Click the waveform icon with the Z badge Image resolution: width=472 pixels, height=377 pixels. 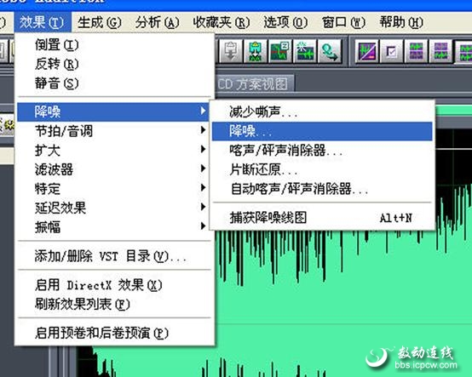click(x=279, y=51)
